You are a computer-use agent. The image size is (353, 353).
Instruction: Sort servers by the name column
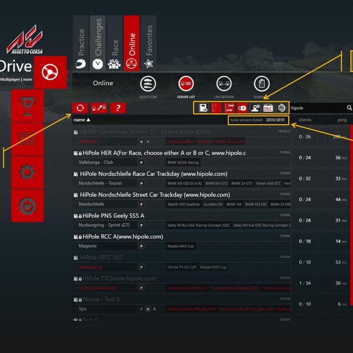82,120
